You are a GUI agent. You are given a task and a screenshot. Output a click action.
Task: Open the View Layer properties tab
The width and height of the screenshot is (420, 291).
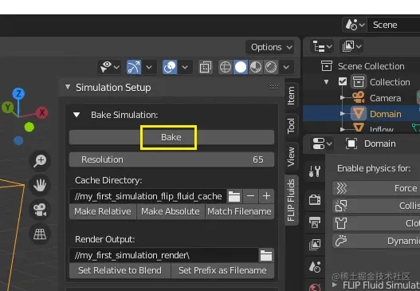315,245
